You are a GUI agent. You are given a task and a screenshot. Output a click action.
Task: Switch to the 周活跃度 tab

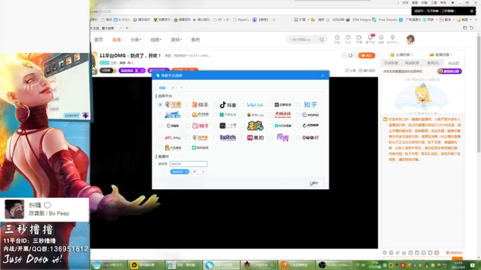(x=412, y=63)
